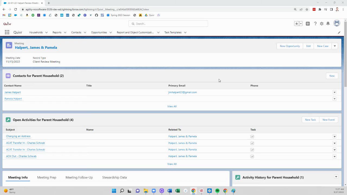This screenshot has height=195, width=347.
Task: Open the Households navigation menu
Action: click(38, 32)
